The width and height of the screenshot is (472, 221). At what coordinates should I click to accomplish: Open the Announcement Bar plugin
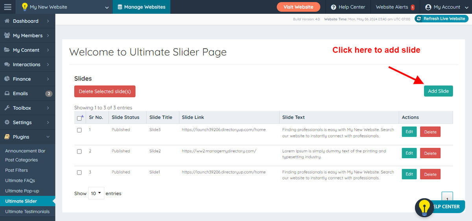tap(25, 151)
